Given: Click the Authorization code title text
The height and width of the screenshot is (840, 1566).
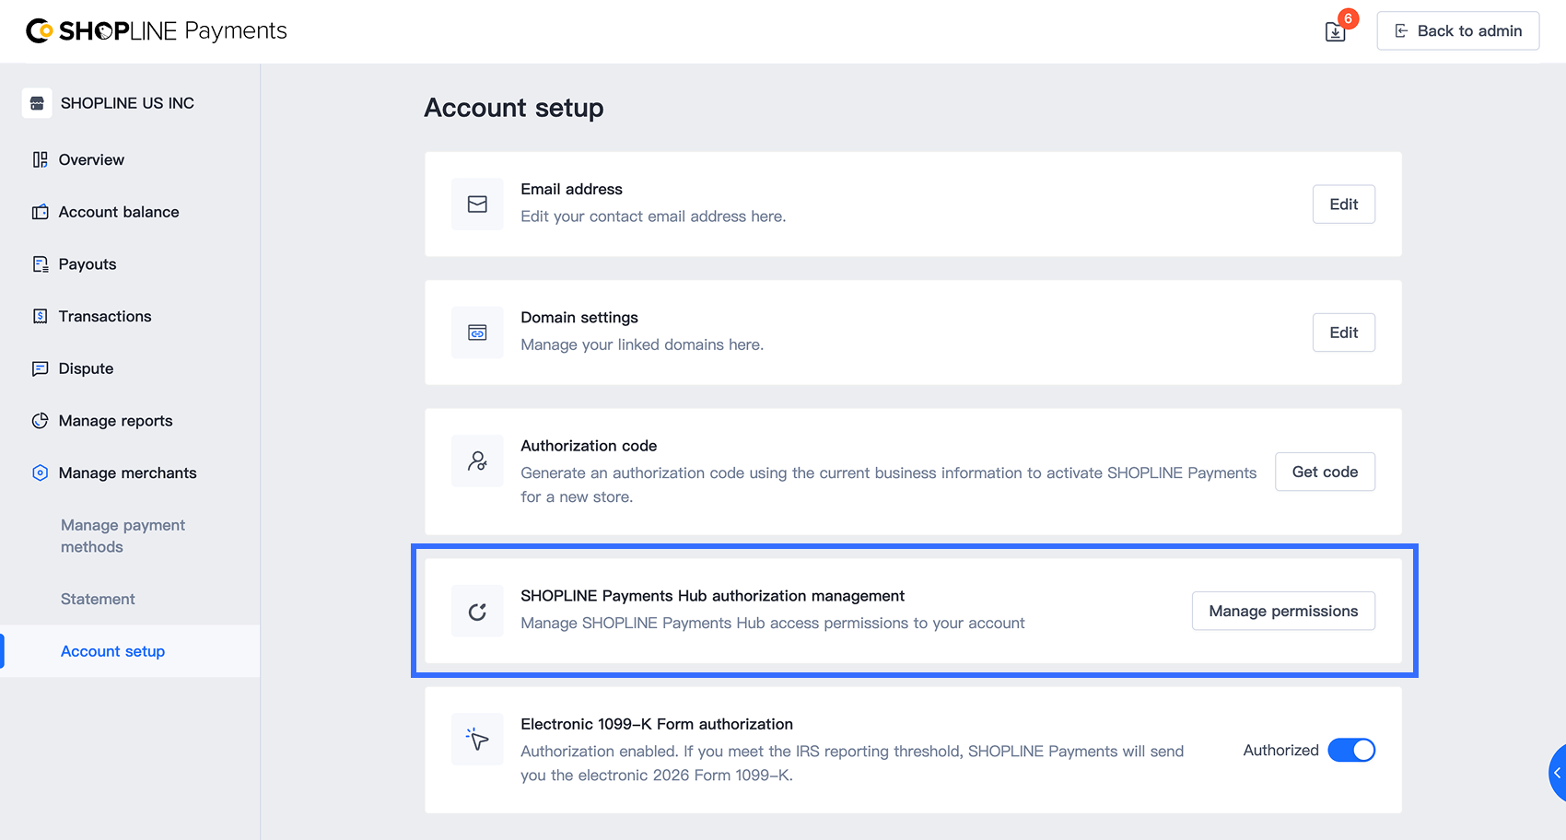Looking at the screenshot, I should pos(589,446).
